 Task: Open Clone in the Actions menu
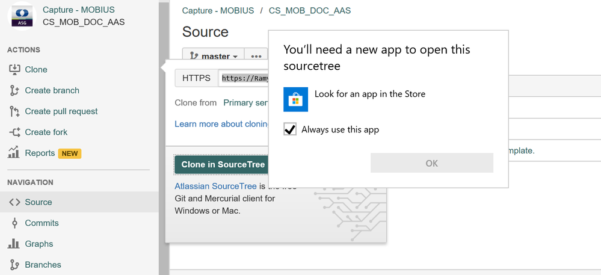[36, 69]
